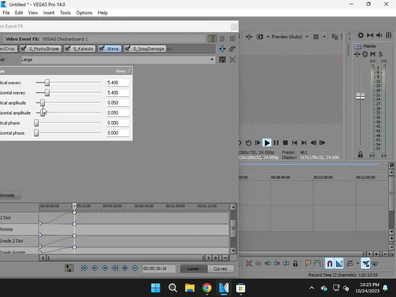Click the remove selected plug-in icon

click(232, 49)
